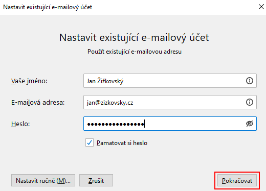Focus the E-mailová adresa input field
This screenshot has height=191, width=266.
[170, 102]
